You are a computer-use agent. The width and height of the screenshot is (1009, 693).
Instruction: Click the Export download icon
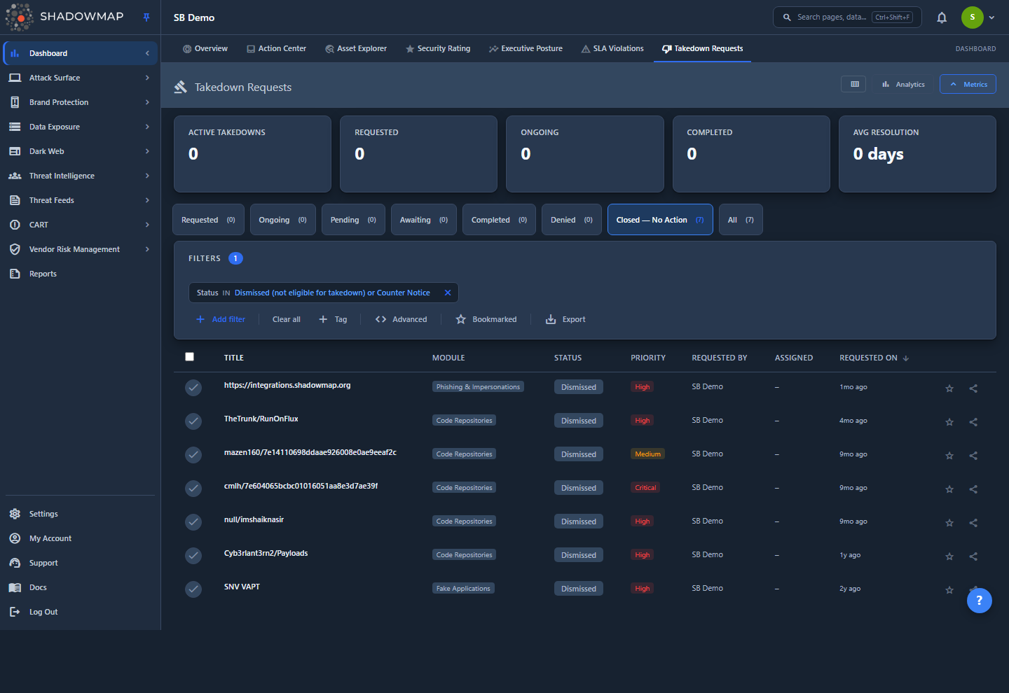pyautogui.click(x=551, y=319)
